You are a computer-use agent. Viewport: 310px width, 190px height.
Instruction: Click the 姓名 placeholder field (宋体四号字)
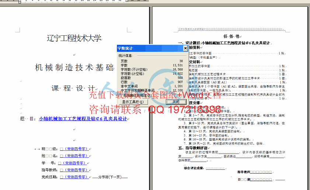pos(74,156)
